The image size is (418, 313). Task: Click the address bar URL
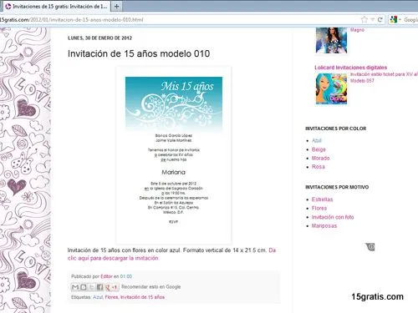click(x=71, y=19)
